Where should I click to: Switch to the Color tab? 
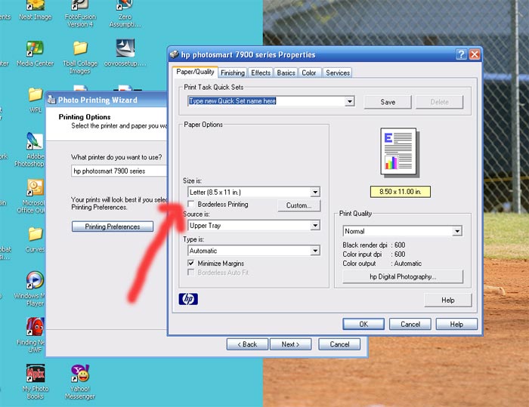point(309,73)
